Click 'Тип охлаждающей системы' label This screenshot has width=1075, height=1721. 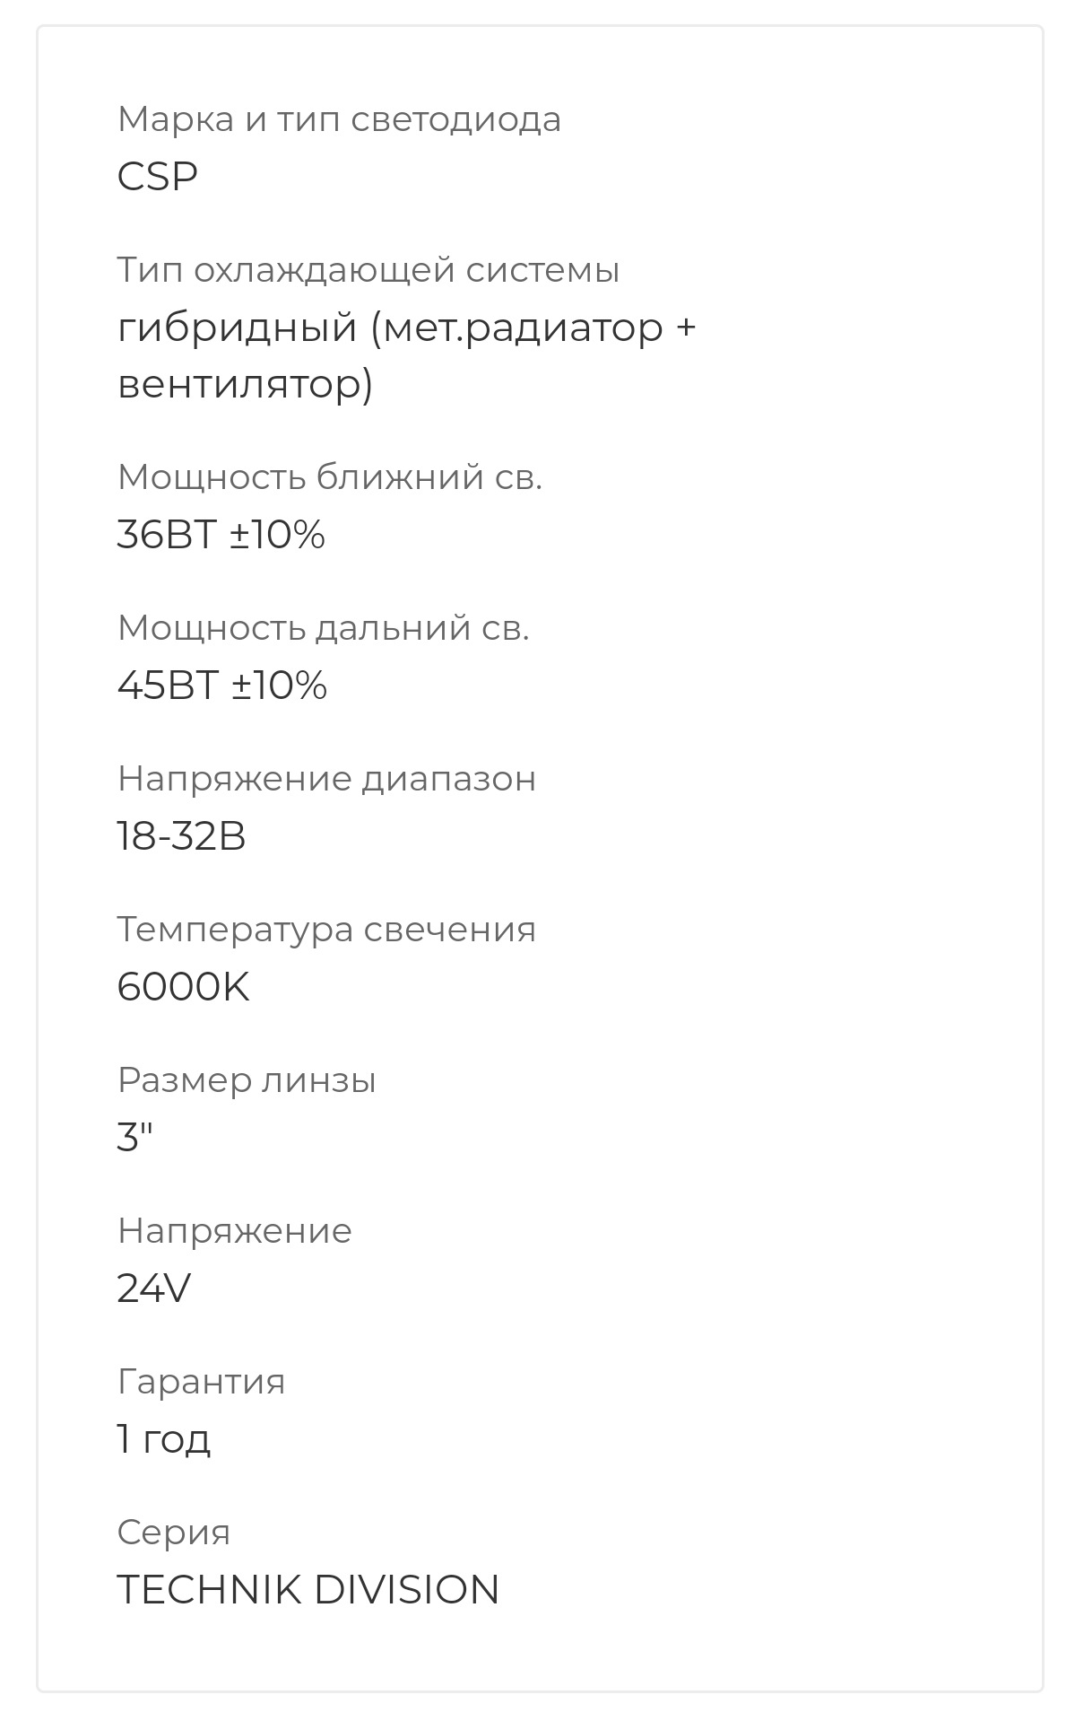[368, 271]
